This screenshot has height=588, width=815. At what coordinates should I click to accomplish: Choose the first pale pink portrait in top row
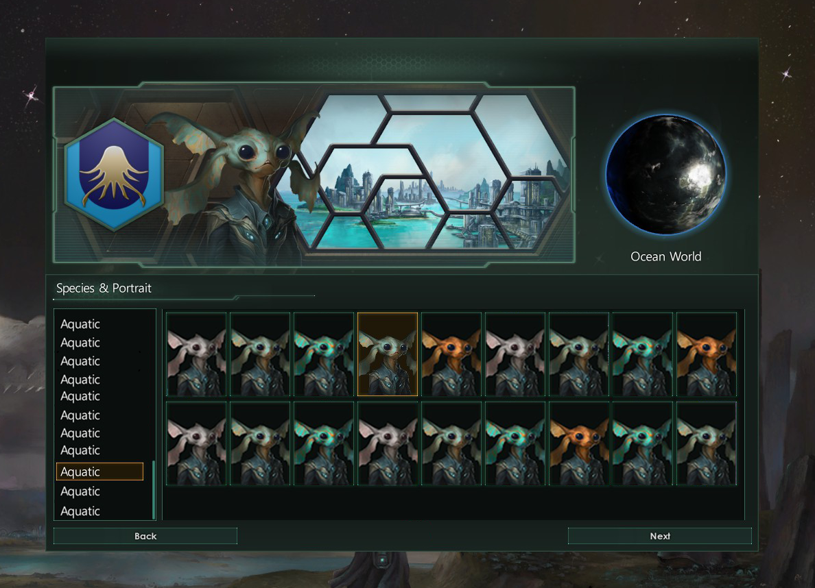[196, 354]
